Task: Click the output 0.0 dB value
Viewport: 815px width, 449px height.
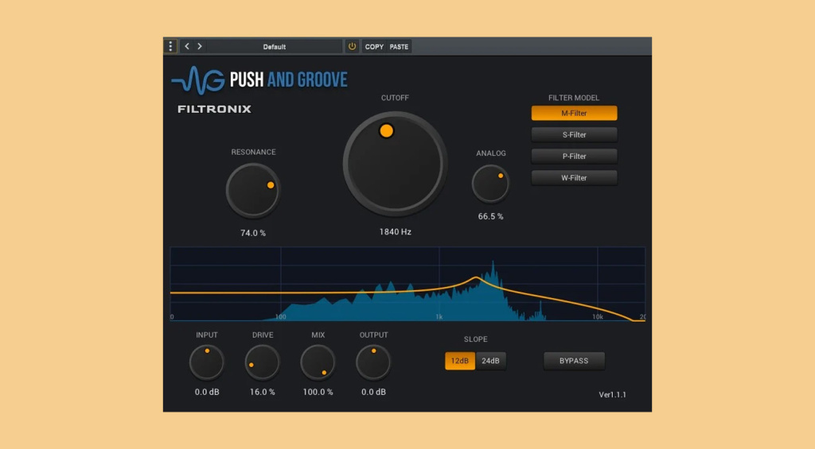Action: pos(374,392)
